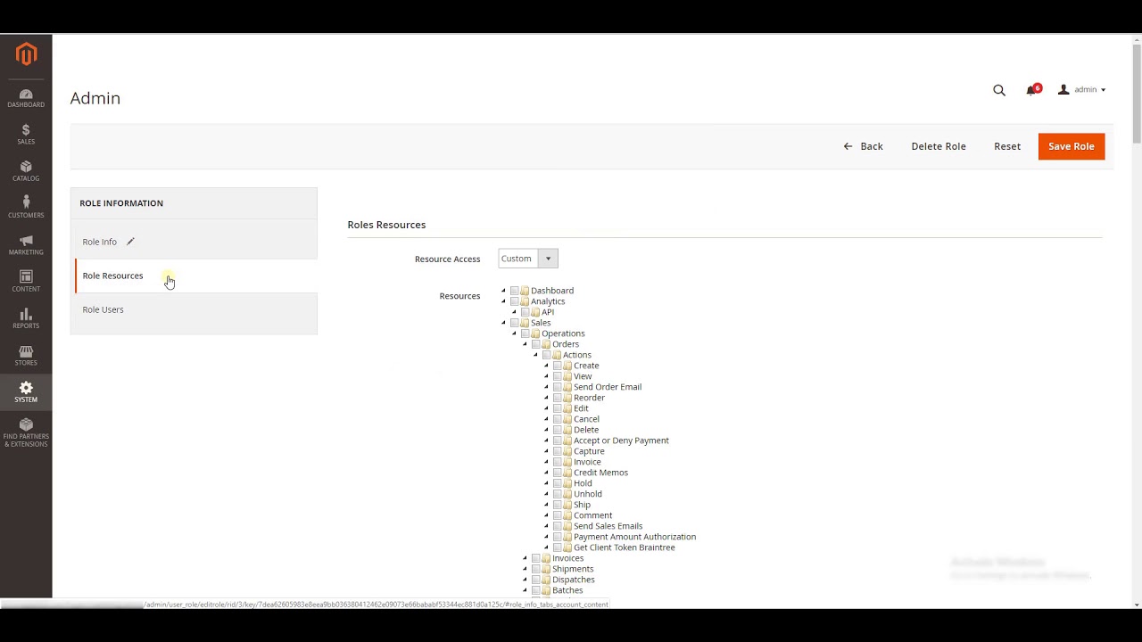Click the Delete Role button
Image resolution: width=1142 pixels, height=642 pixels.
point(939,146)
